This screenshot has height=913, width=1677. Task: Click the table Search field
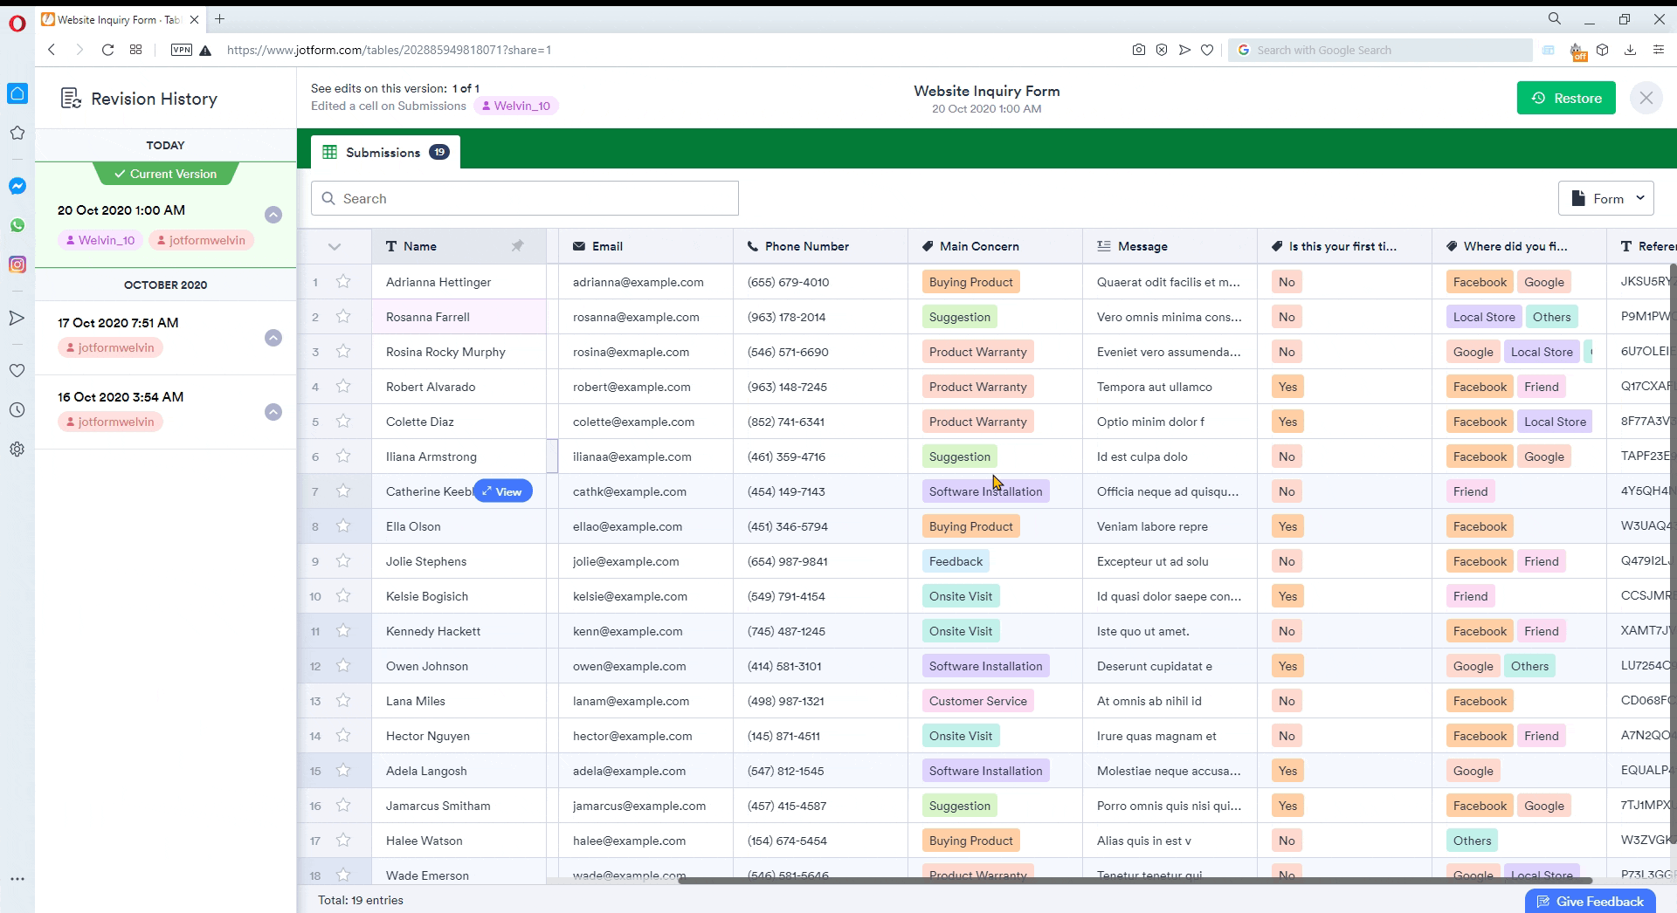click(x=525, y=199)
